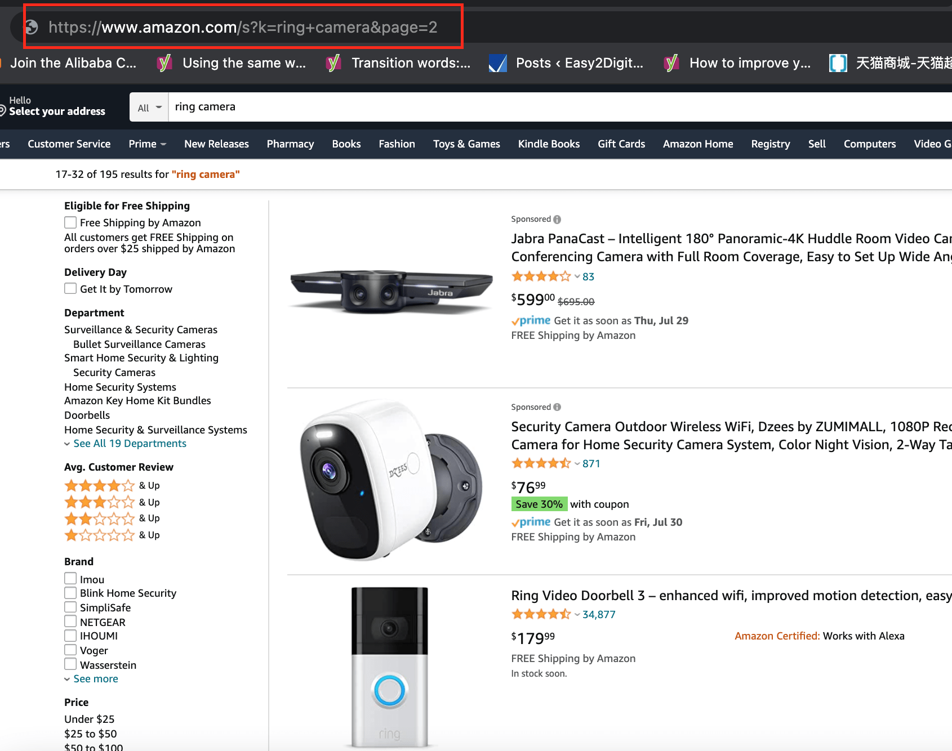Image resolution: width=952 pixels, height=751 pixels.
Task: Click the Yoast icon for 'Using the same w...' bookmark
Action: (164, 63)
